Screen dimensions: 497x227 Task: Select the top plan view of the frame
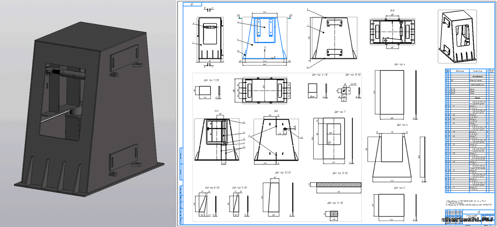click(x=264, y=91)
